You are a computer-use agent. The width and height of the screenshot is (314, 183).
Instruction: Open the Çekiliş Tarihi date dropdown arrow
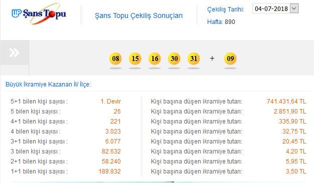(x=294, y=8)
